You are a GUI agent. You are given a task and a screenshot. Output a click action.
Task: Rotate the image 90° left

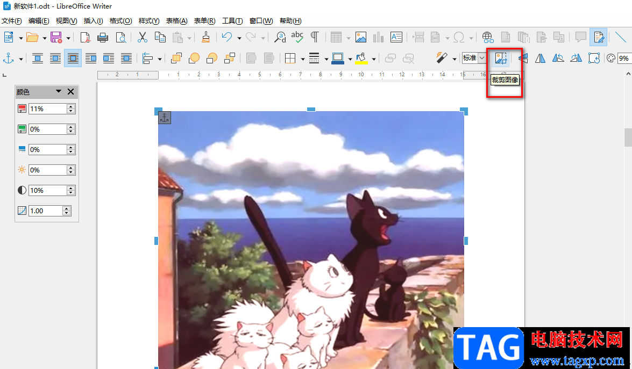tap(558, 59)
